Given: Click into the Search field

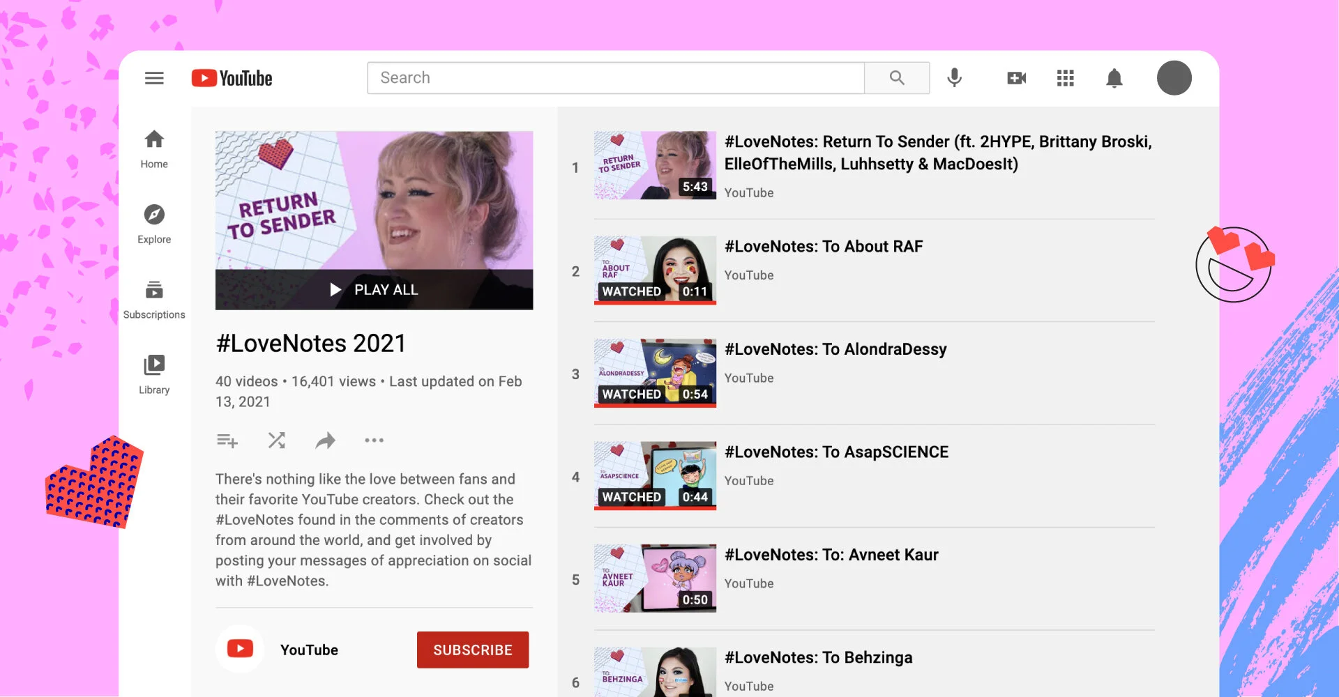Looking at the screenshot, I should tap(616, 78).
